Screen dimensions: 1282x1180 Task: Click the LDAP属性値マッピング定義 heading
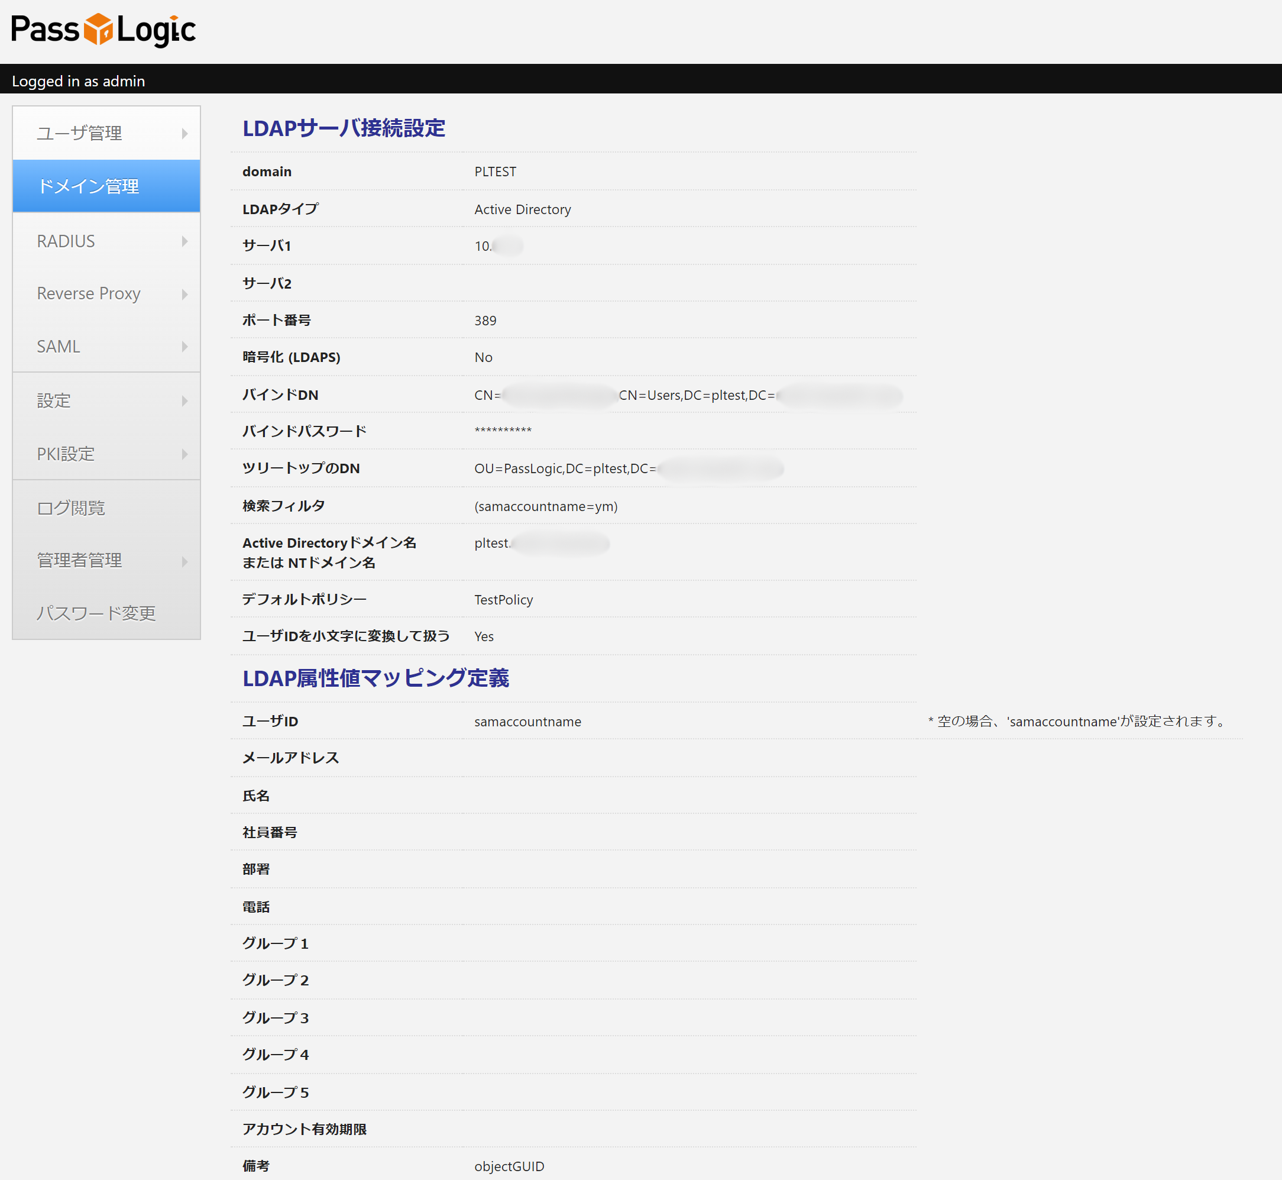click(x=375, y=678)
